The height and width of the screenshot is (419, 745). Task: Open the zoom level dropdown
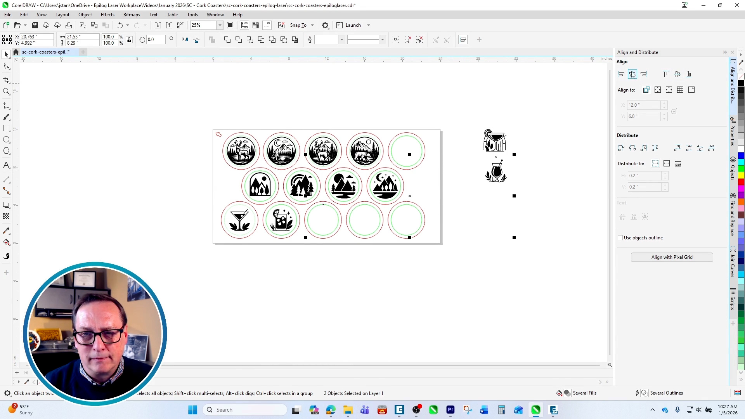click(x=220, y=25)
